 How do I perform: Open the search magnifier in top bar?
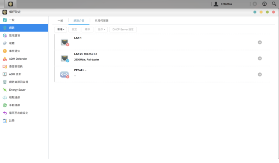pos(274,4)
